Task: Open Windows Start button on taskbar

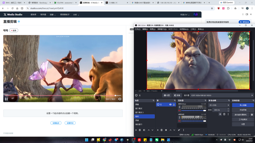Action: tap(87, 140)
